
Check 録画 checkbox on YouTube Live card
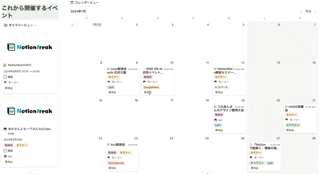click(5, 151)
